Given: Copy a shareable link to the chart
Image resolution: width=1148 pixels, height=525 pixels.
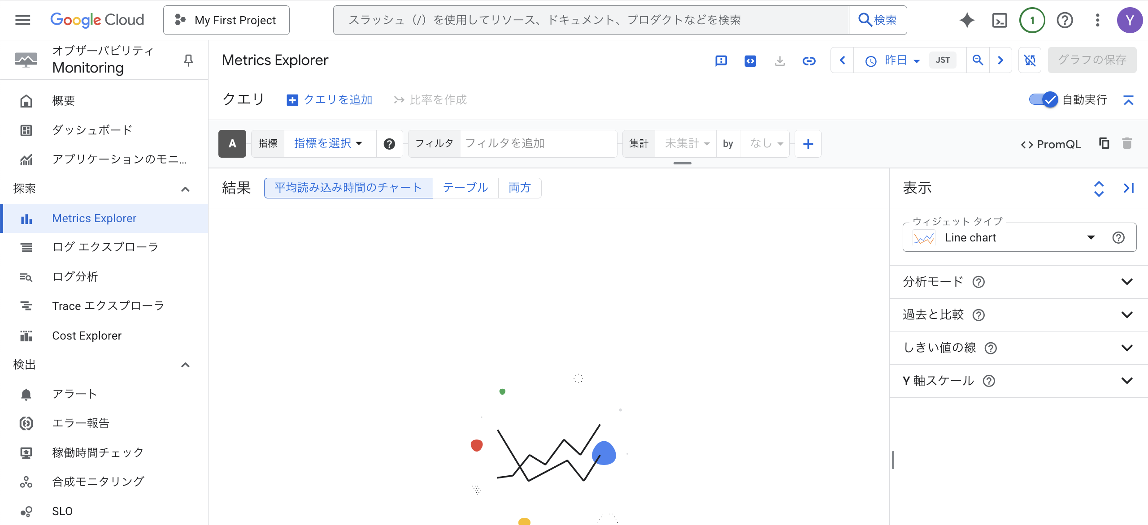Looking at the screenshot, I should point(809,60).
